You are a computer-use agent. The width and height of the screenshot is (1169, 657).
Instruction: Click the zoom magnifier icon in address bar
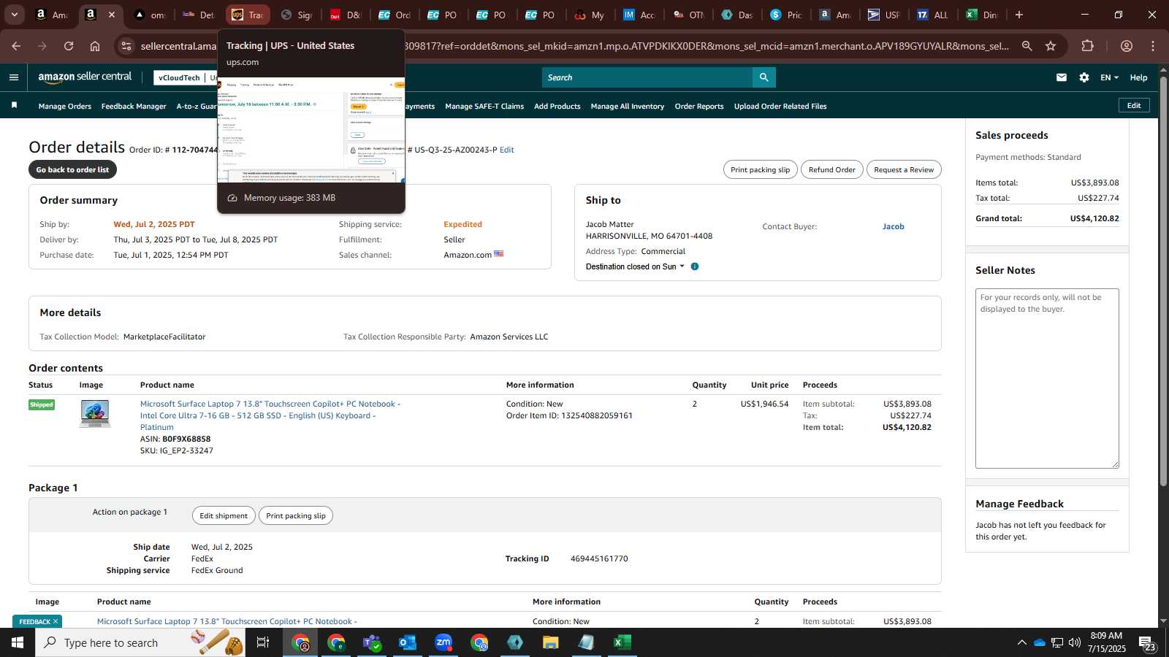[1027, 46]
